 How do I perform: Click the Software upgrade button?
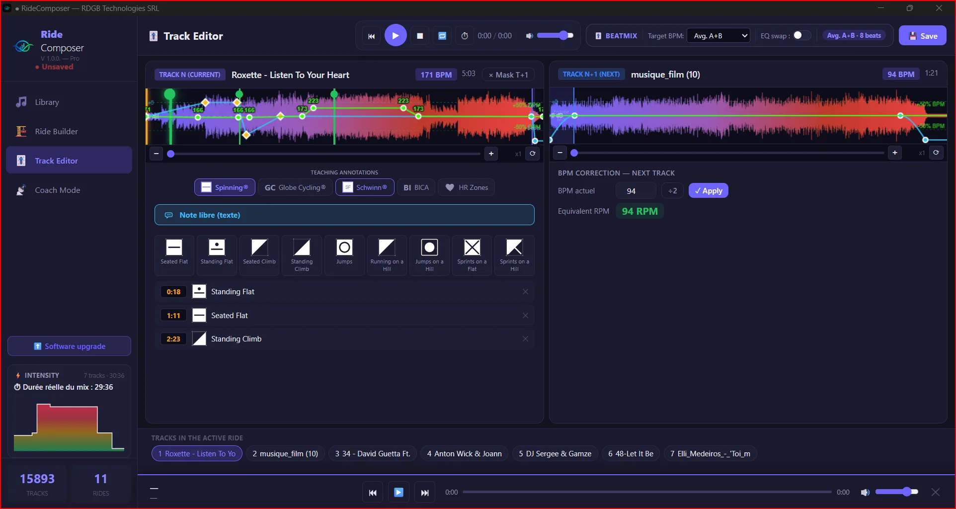pyautogui.click(x=69, y=346)
